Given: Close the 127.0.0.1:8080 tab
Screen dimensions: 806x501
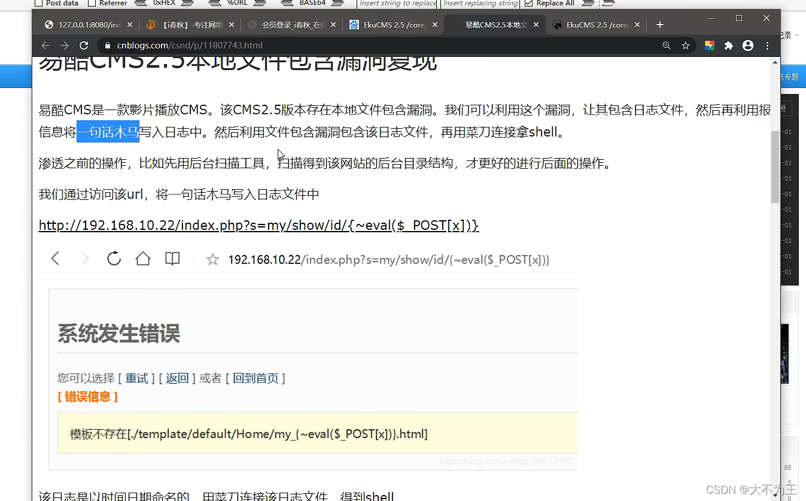Looking at the screenshot, I should 130,25.
